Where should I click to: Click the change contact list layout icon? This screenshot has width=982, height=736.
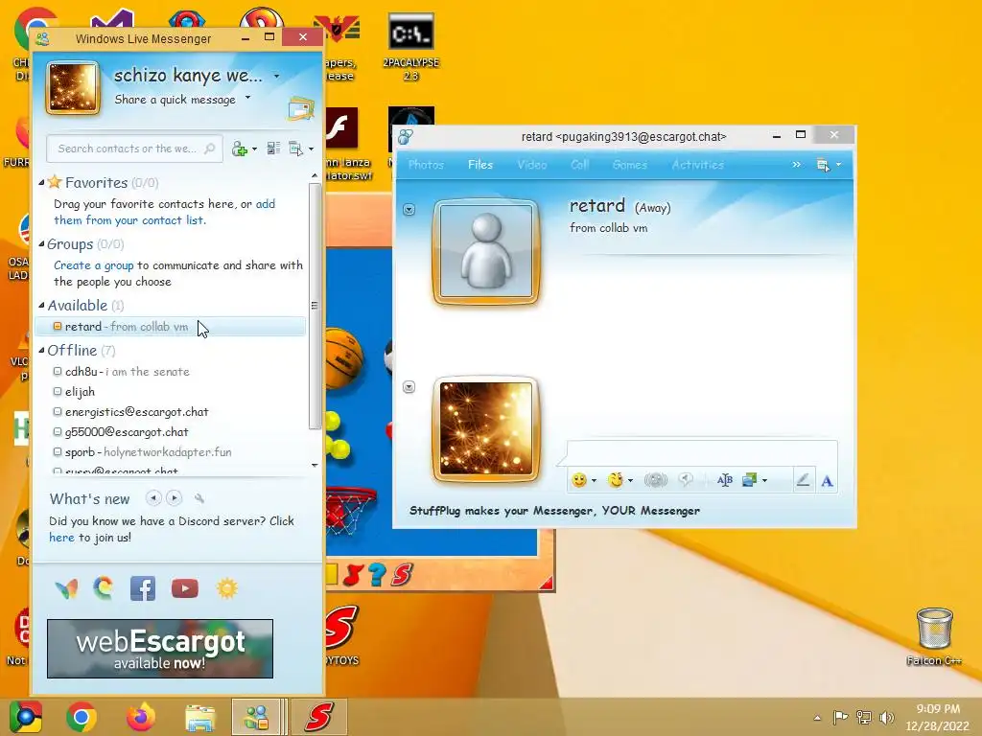(273, 149)
